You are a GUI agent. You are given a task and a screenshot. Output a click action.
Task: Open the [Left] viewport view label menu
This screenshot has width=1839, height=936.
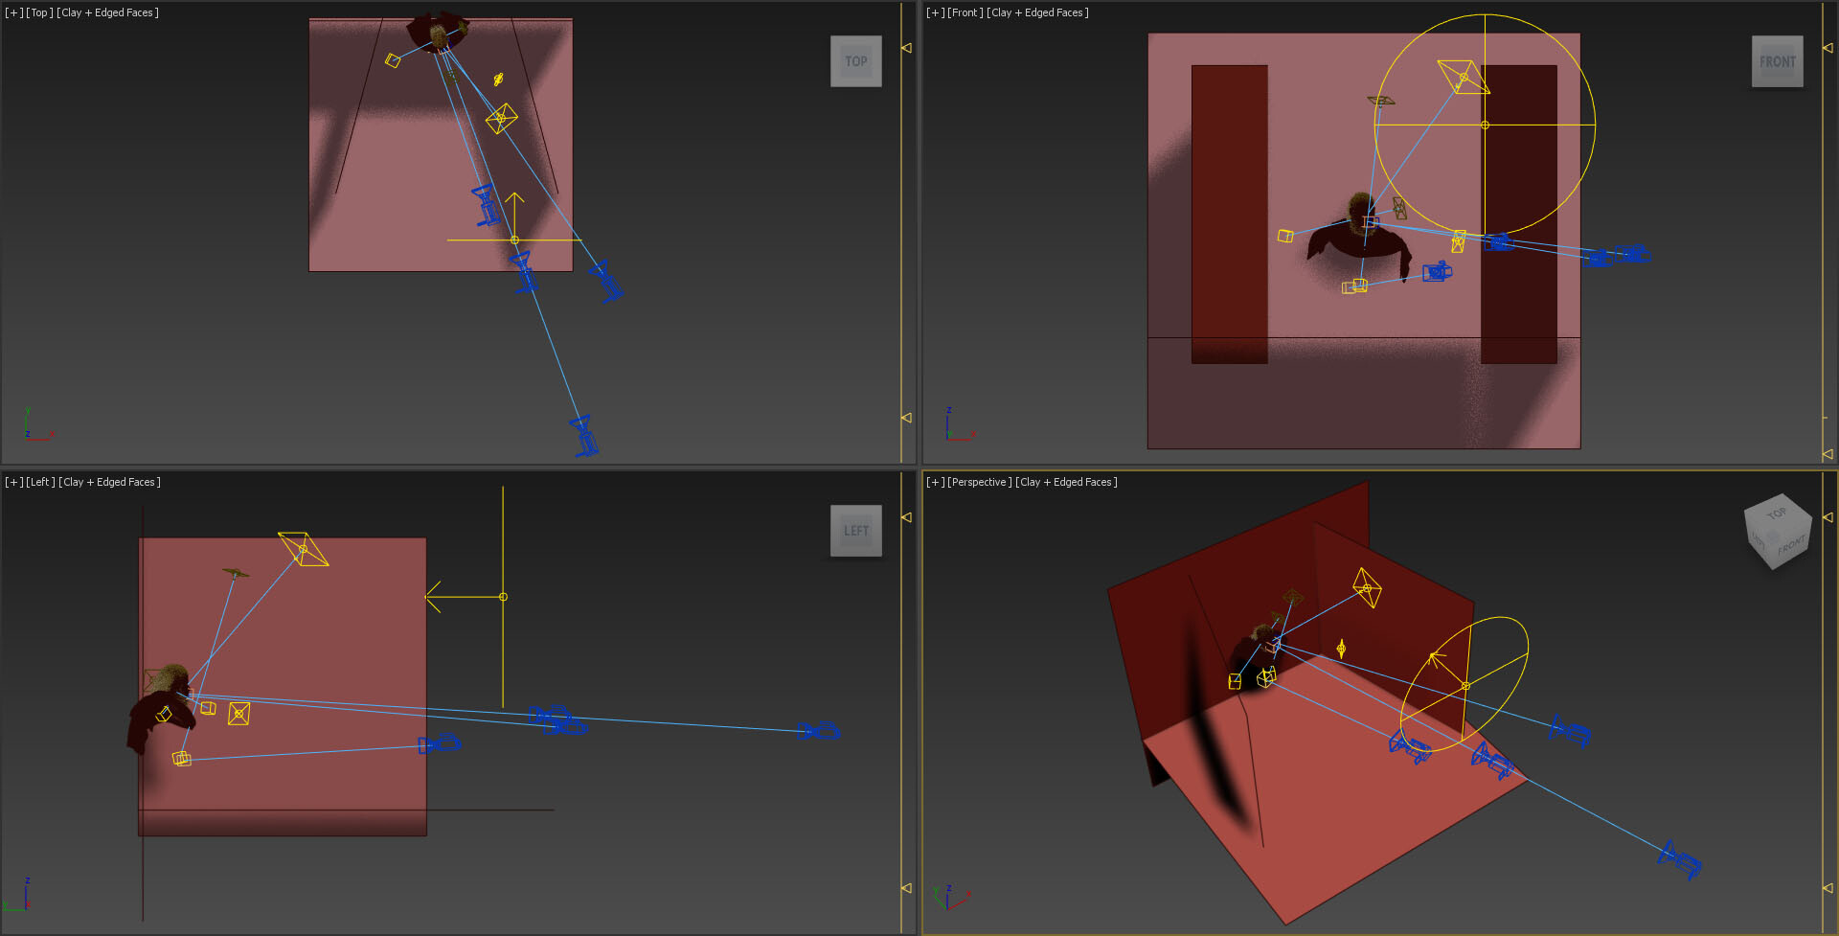[x=40, y=482]
